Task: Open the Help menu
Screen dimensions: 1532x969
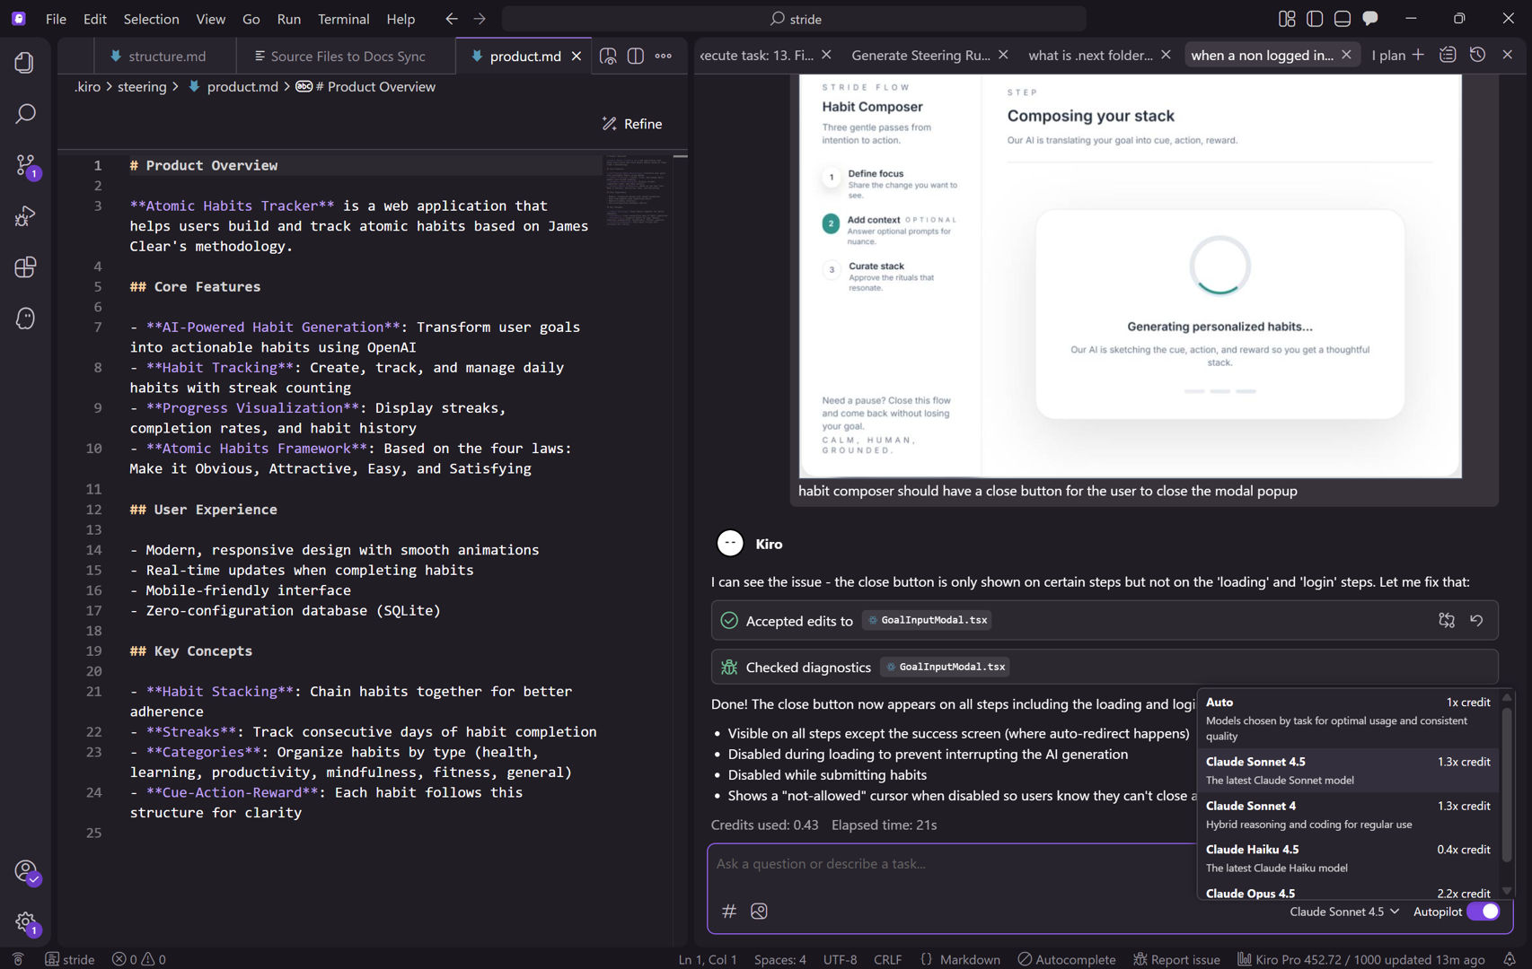Action: [x=401, y=19]
